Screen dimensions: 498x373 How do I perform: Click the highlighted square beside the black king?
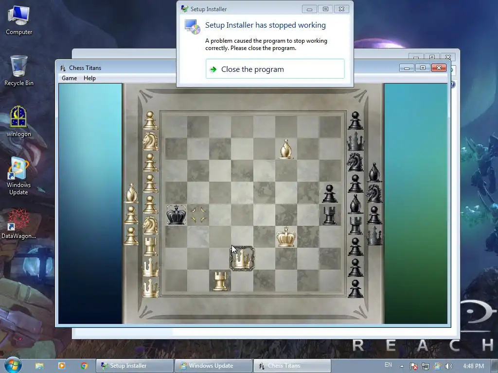pyautogui.click(x=198, y=215)
